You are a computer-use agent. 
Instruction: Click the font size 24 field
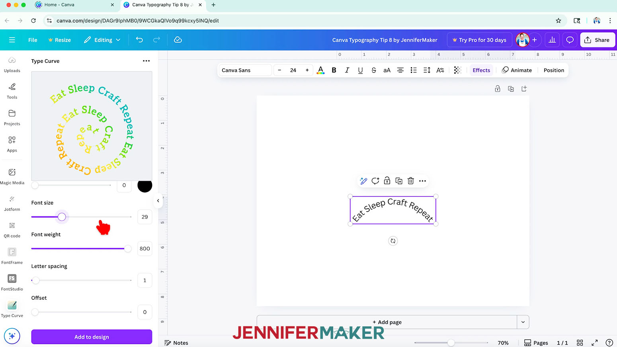(x=293, y=70)
